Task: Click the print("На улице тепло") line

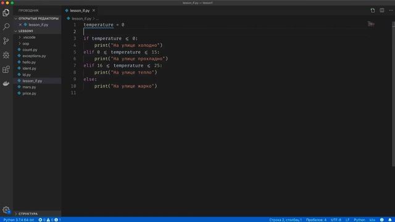Action: pos(126,72)
